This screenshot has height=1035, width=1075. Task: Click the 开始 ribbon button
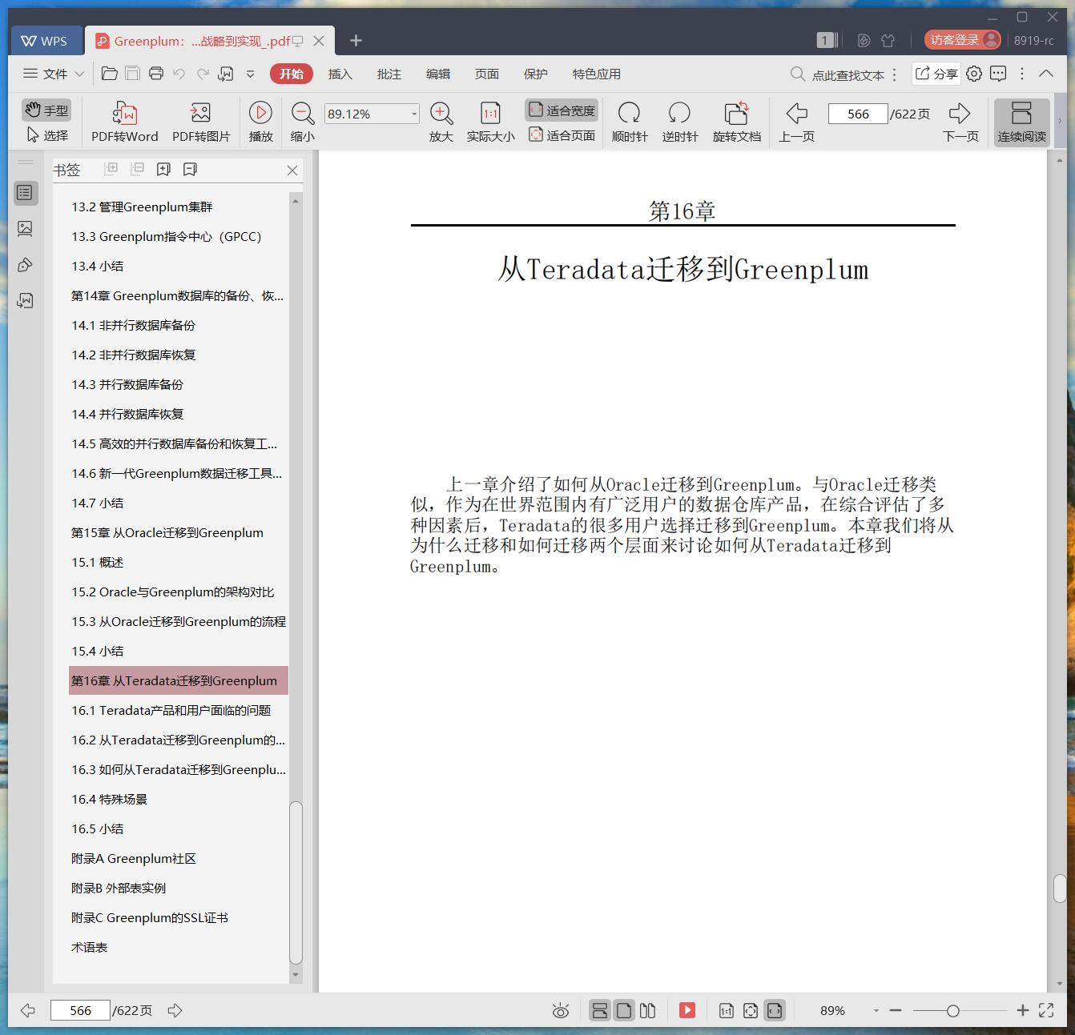pyautogui.click(x=291, y=74)
